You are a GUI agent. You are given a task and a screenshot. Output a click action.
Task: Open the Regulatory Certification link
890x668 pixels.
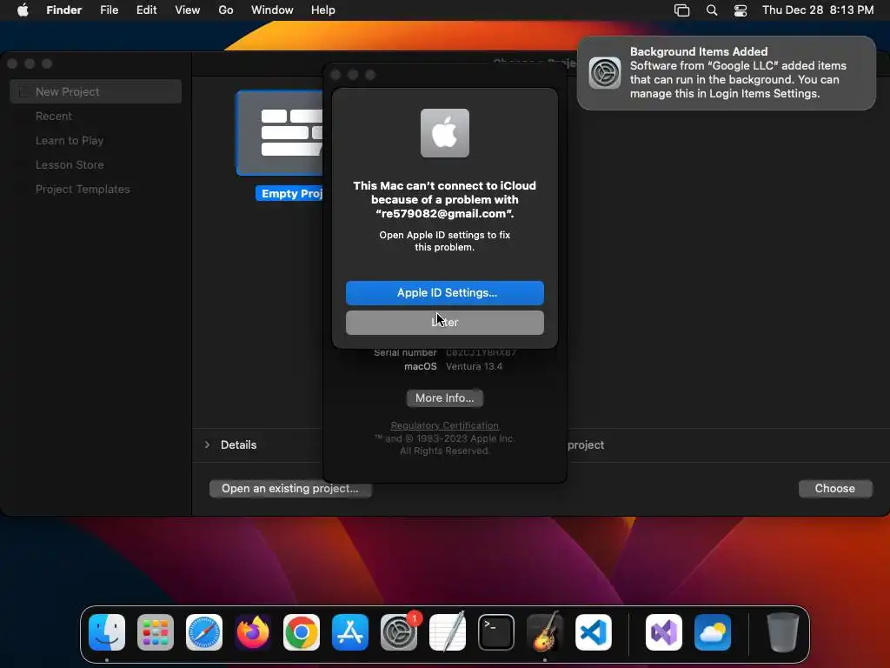(444, 425)
